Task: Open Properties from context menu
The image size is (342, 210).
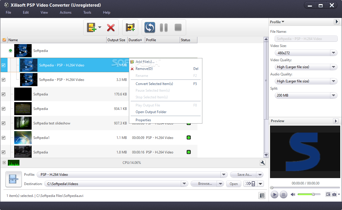Action: [x=165, y=120]
